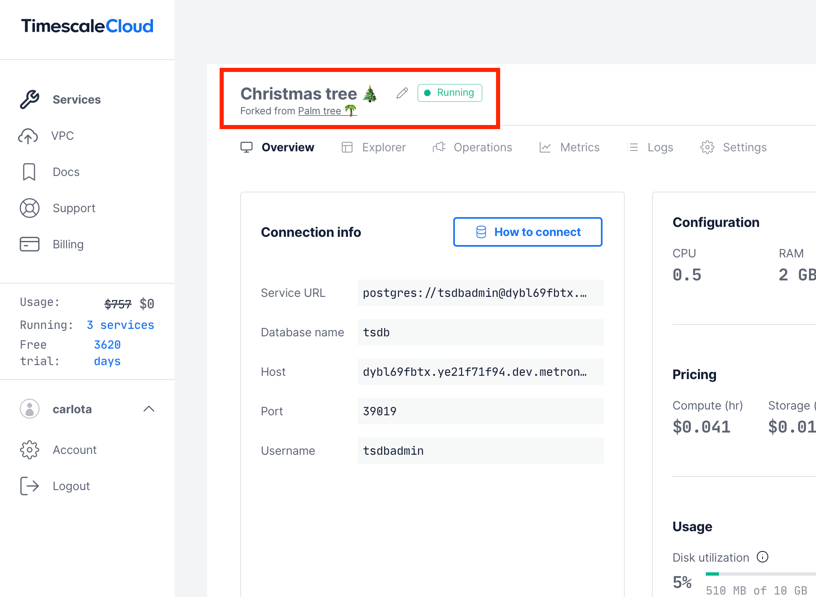Click the Disk utilization info icon

pyautogui.click(x=763, y=557)
